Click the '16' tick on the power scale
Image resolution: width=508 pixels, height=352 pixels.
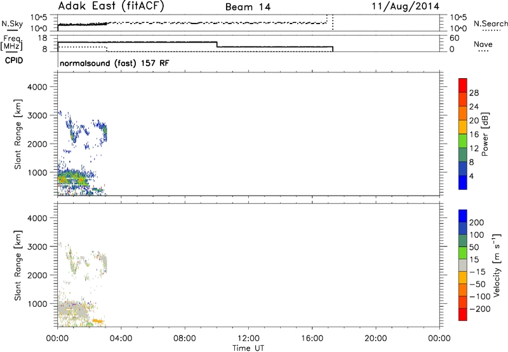coord(474,135)
